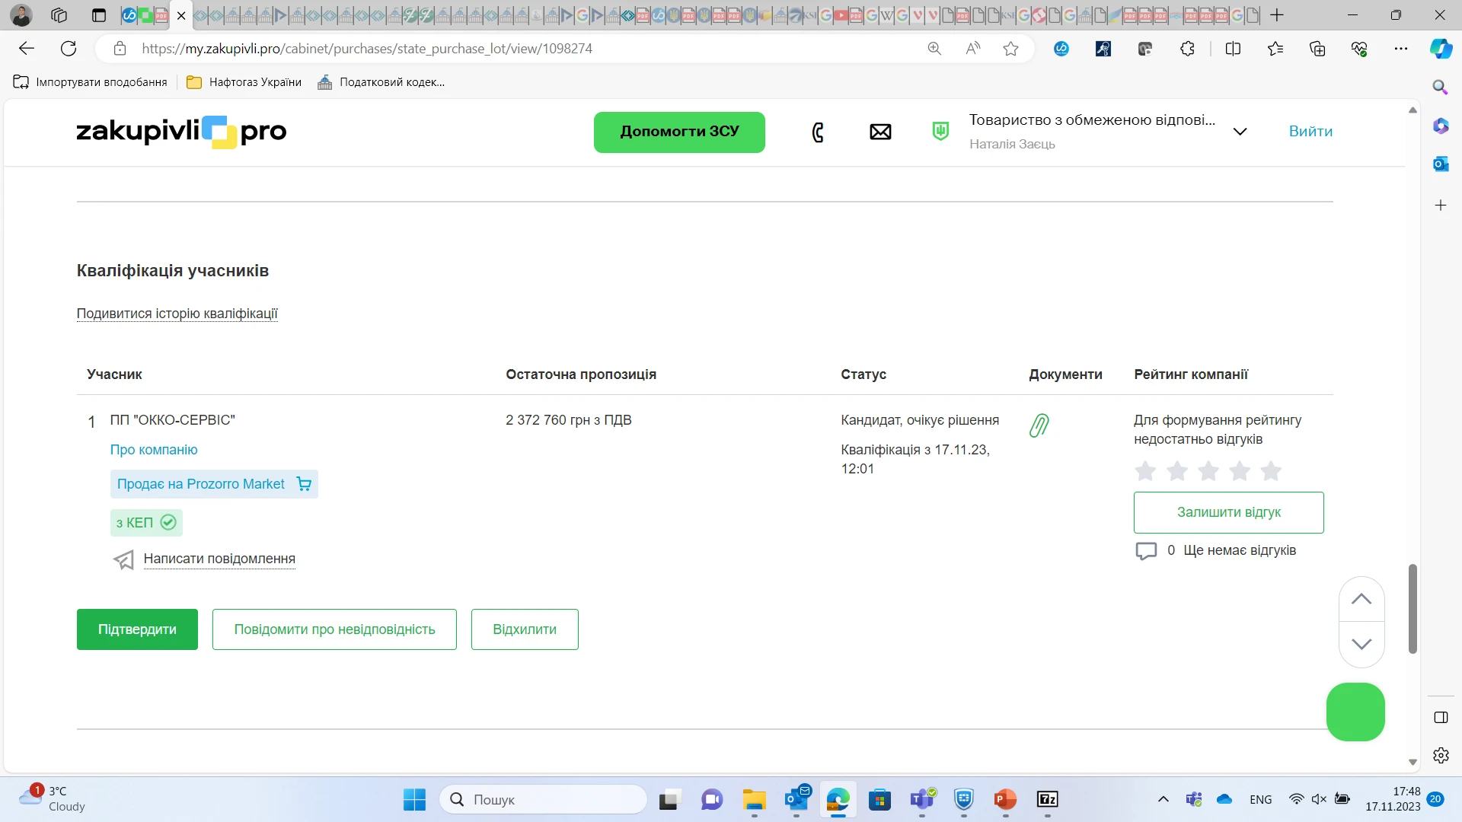Image resolution: width=1462 pixels, height=822 pixels.
Task: Open the paperclip documents icon for ОККО-СЕРВІС
Action: (1039, 425)
